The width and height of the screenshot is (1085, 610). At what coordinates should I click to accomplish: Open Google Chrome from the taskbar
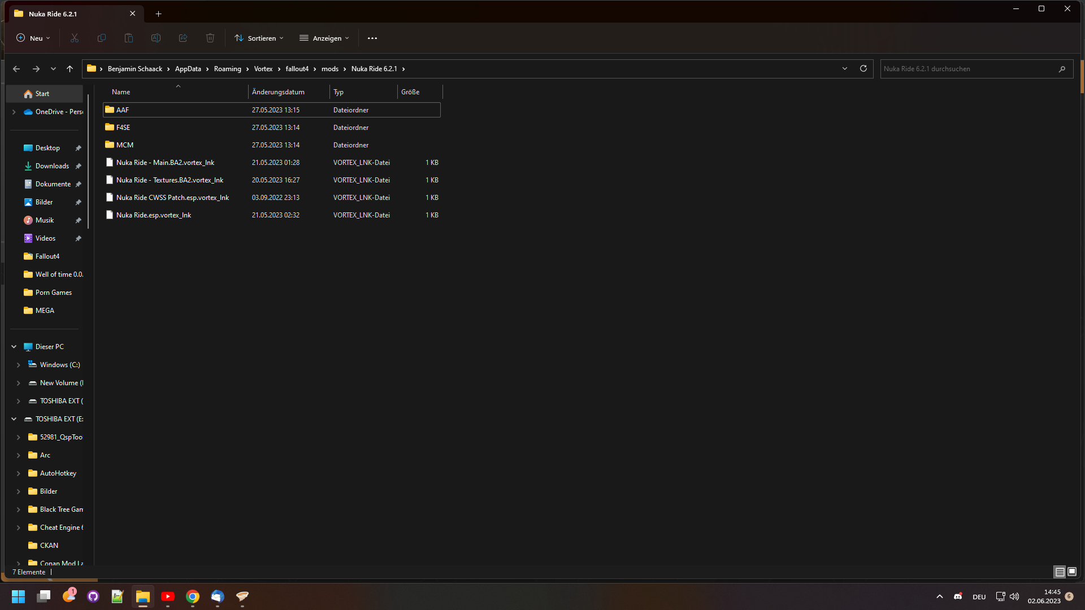[x=193, y=596]
